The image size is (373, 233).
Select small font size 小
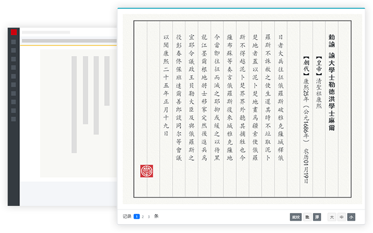(x=351, y=217)
